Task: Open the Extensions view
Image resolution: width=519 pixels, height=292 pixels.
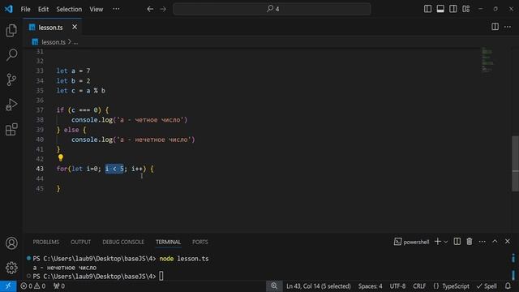Action: 11,130
